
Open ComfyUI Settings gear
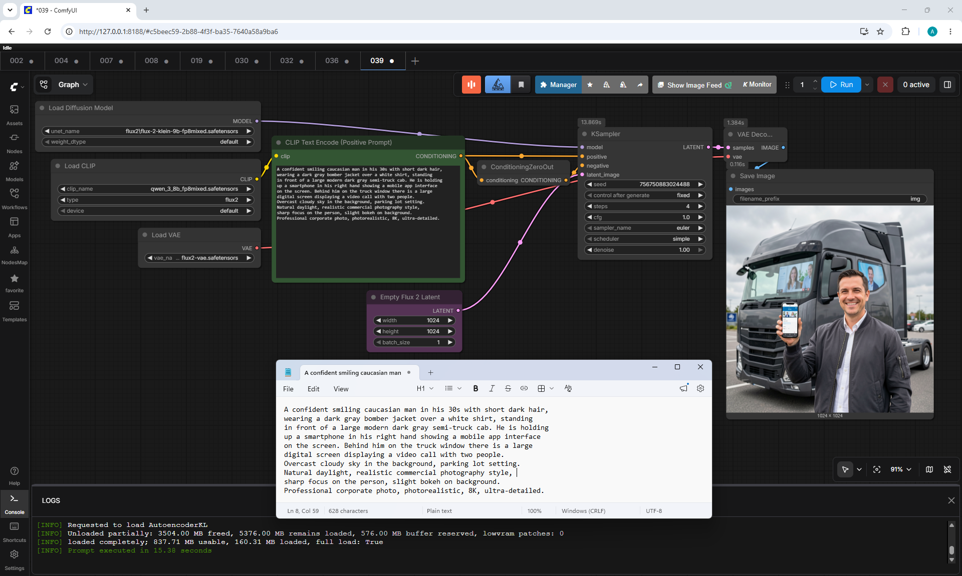point(15,560)
